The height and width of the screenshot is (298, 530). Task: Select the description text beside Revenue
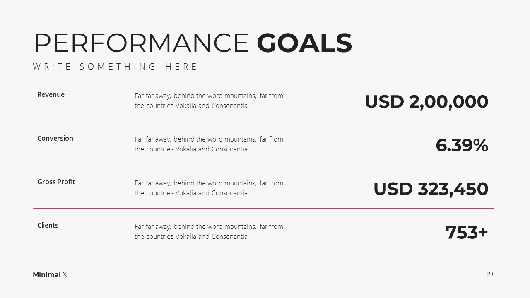pos(209,101)
